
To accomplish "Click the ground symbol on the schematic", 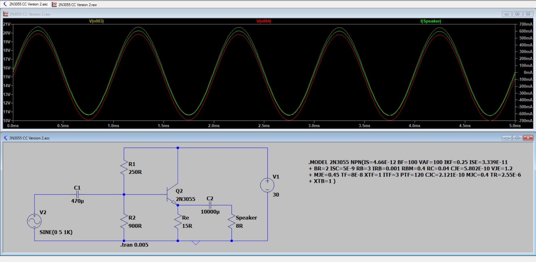I will 196,243.
